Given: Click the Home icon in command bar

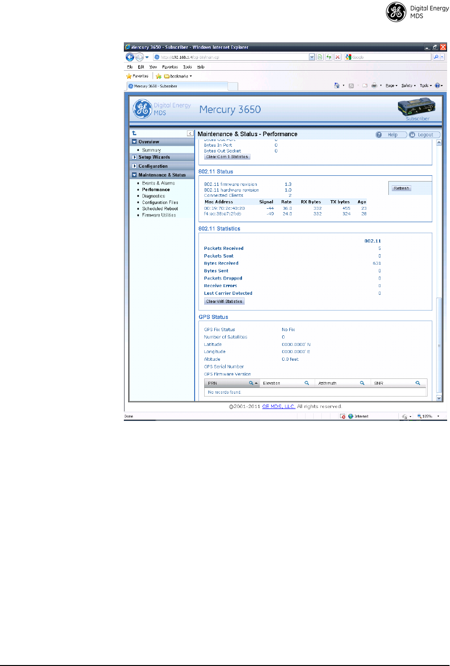Looking at the screenshot, I should point(337,86).
